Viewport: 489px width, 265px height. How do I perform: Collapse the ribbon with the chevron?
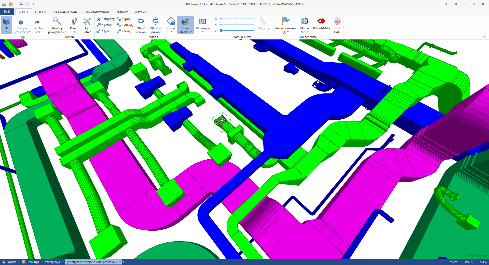tap(484, 37)
